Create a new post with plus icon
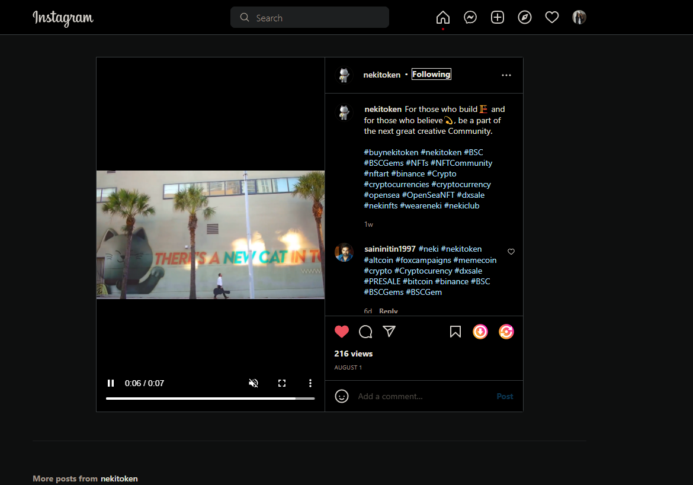The image size is (693, 485). [498, 18]
